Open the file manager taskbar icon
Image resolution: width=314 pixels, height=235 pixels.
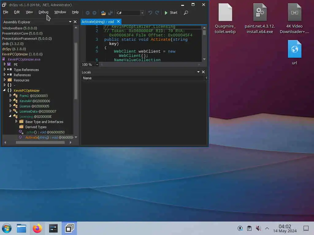pos(21,228)
